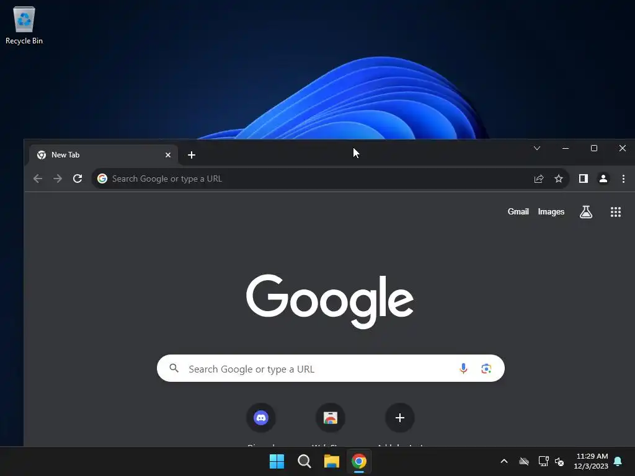The height and width of the screenshot is (476, 635).
Task: Open File Explorer from taskbar
Action: (332, 461)
